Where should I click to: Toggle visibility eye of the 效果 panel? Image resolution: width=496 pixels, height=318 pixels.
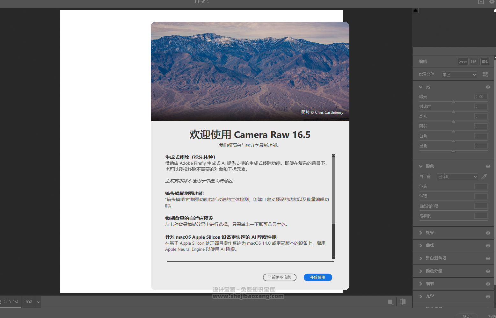point(488,233)
